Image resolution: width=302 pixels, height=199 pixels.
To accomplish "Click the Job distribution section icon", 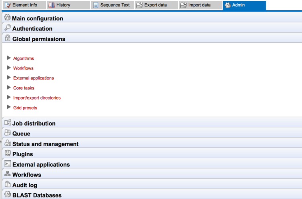I will pos(7,123).
